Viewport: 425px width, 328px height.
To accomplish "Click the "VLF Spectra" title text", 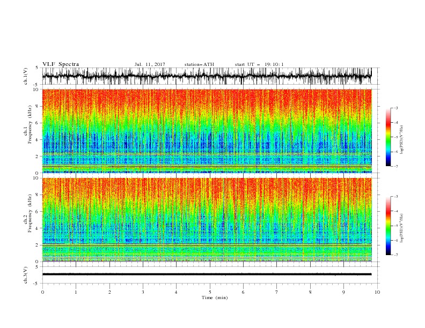I will tap(61, 64).
